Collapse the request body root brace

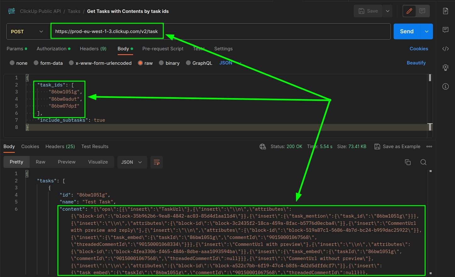point(27,77)
